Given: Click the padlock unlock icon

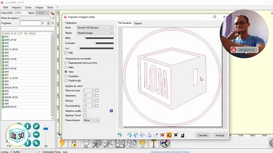Looking at the screenshot, I should pos(74,143).
